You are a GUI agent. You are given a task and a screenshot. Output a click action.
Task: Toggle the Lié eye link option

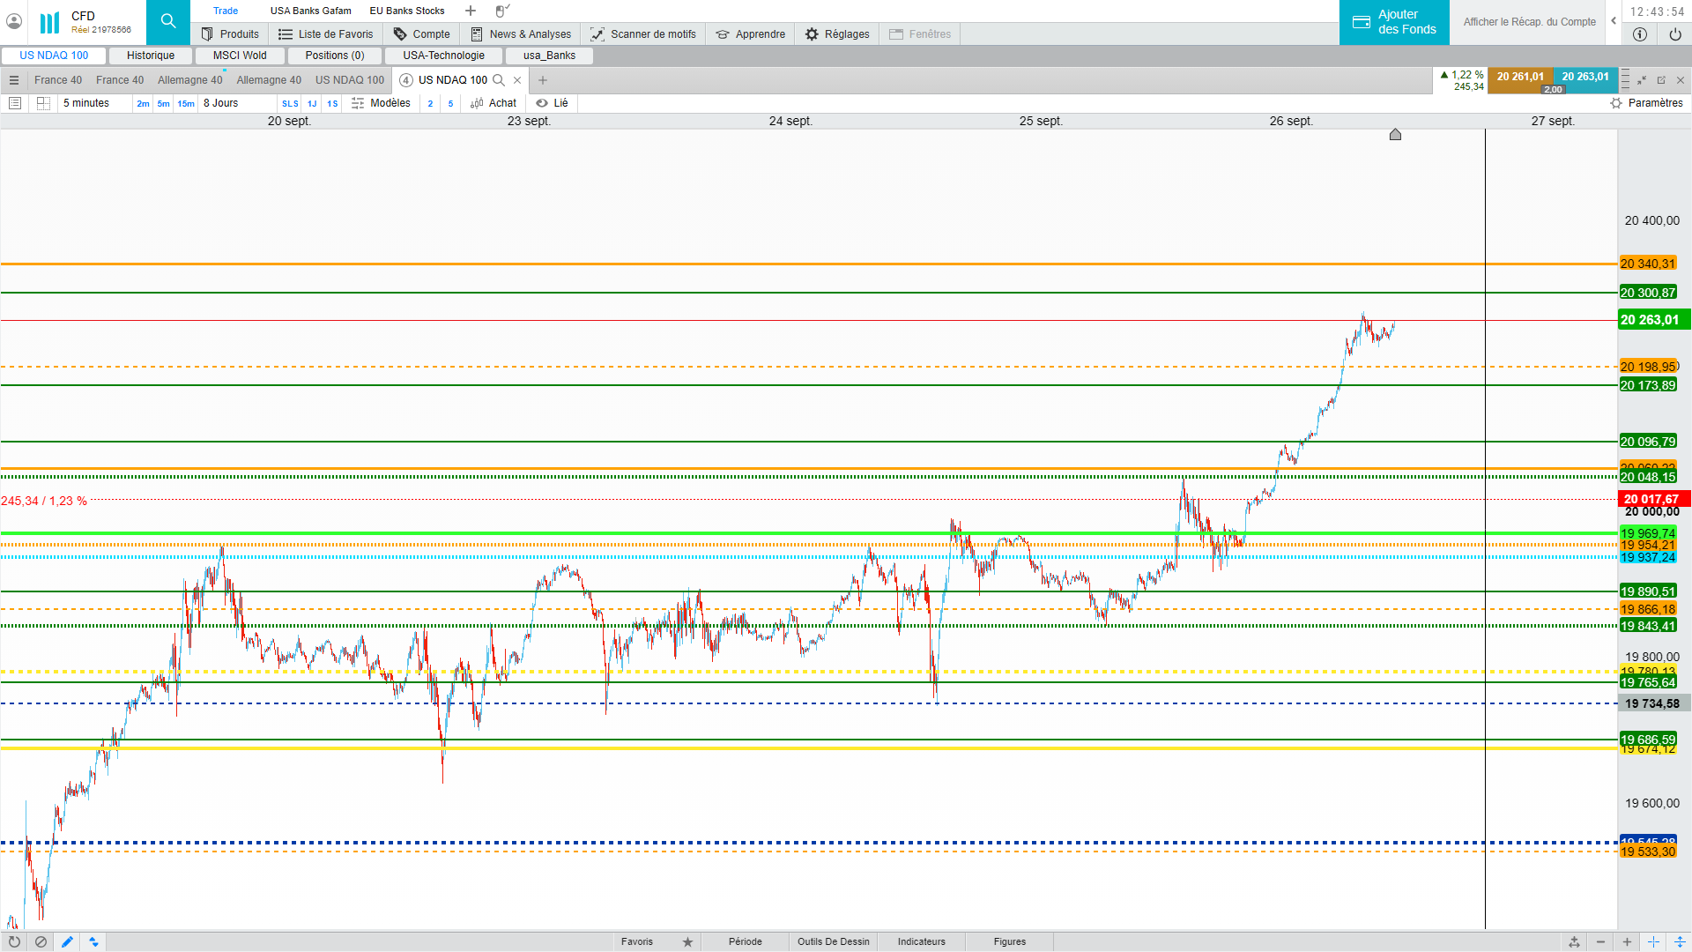(553, 103)
